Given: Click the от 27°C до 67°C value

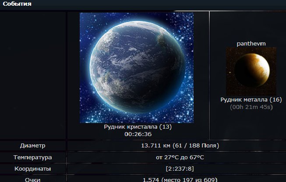Looking at the screenshot, I should pos(180,157).
